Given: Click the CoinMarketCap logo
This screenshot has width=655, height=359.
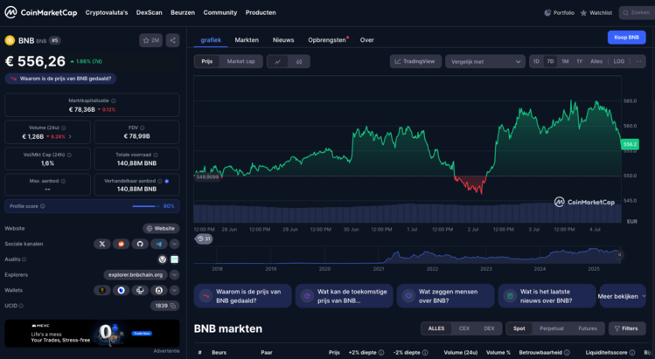Looking at the screenshot, I should [x=40, y=12].
